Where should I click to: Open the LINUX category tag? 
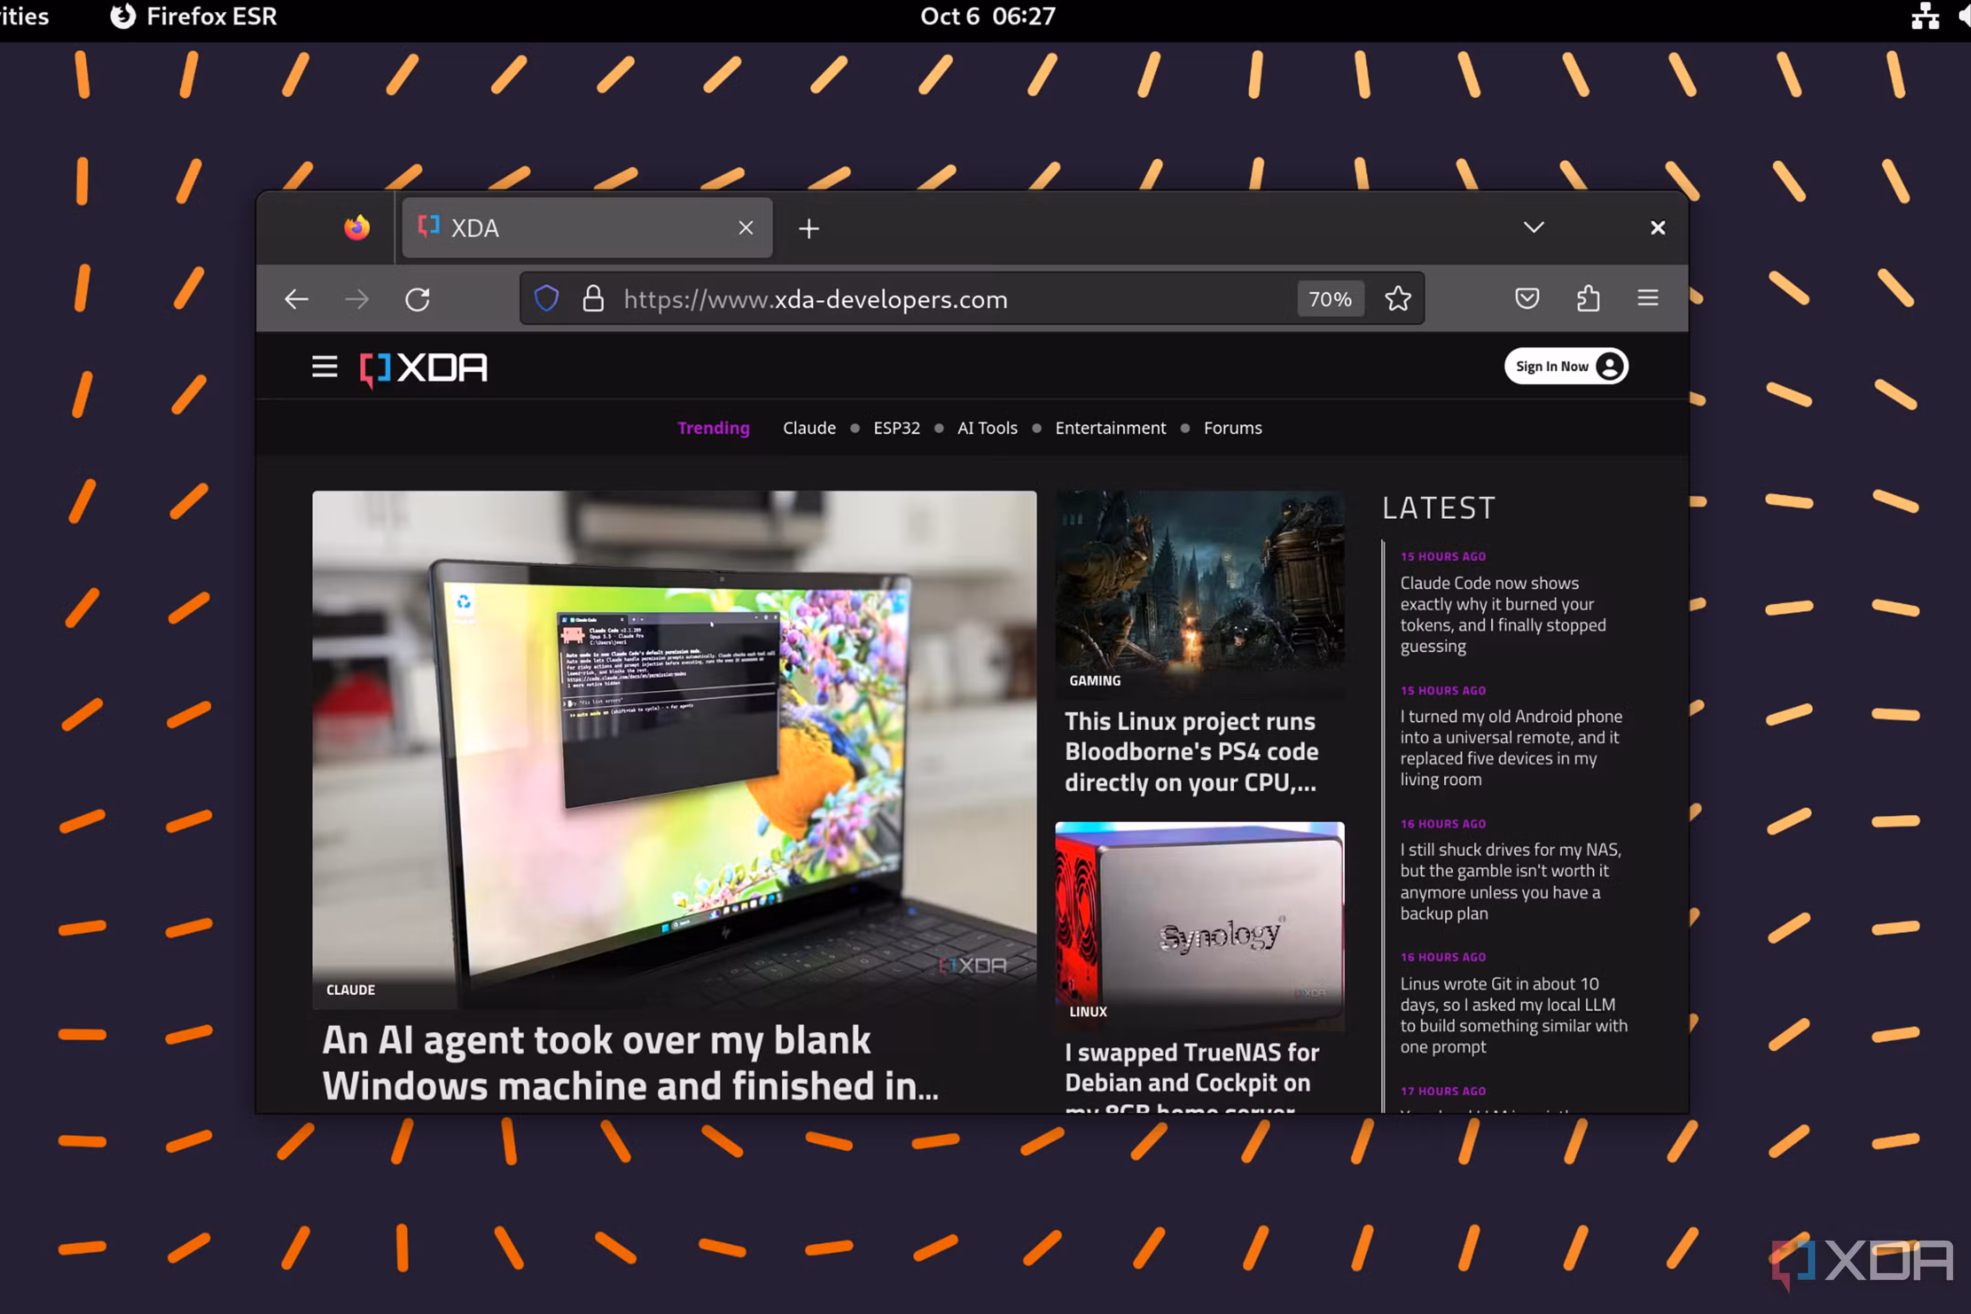[1088, 1012]
